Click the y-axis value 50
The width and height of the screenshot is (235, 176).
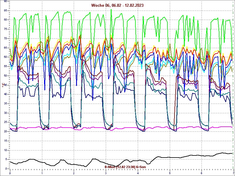pos(5,76)
